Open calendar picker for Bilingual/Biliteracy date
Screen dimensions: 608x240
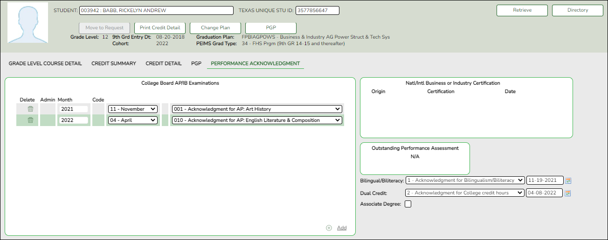[x=568, y=180]
